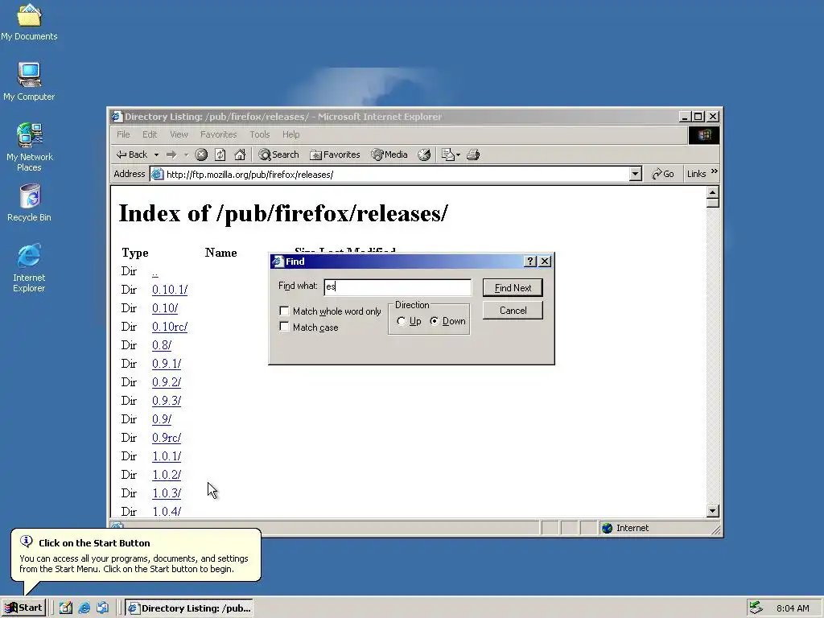The height and width of the screenshot is (618, 824).
Task: Open the Media toolbar button
Action: click(x=389, y=154)
